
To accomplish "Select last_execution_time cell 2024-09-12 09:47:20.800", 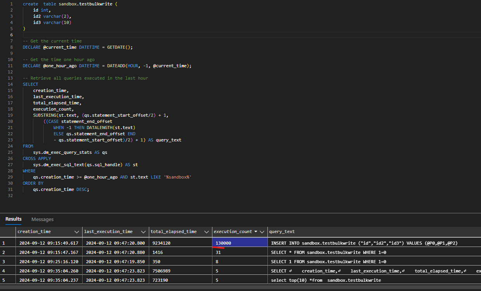I will (x=116, y=243).
